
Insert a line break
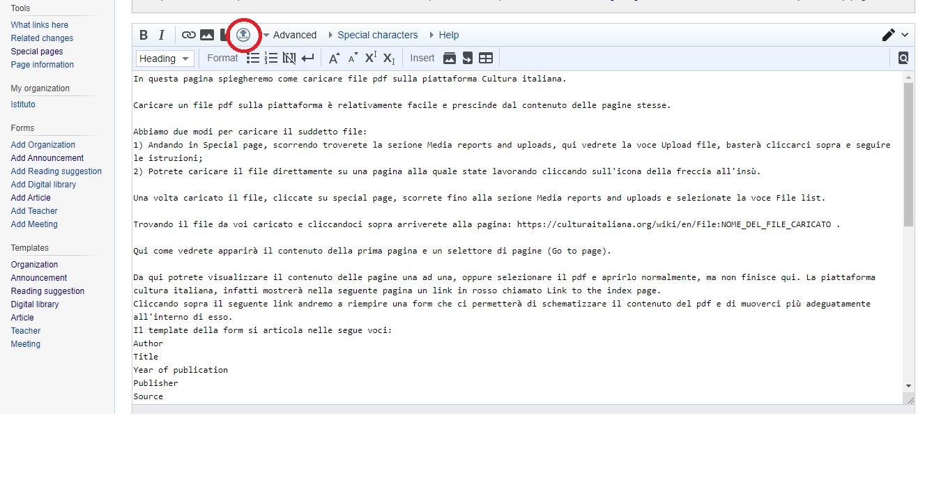click(307, 59)
